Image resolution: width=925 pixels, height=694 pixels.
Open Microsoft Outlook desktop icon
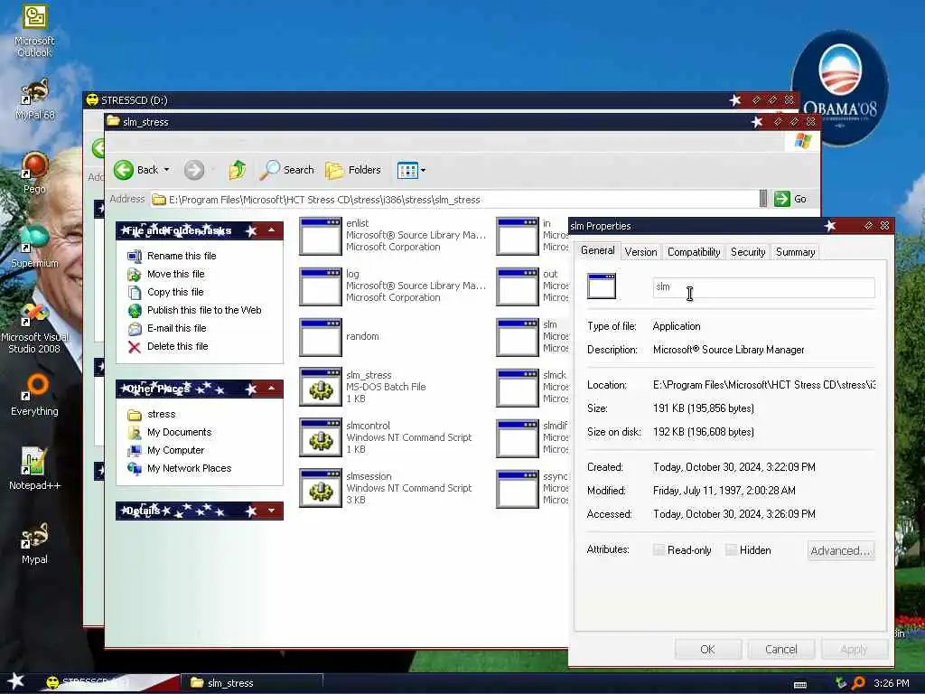point(34,31)
